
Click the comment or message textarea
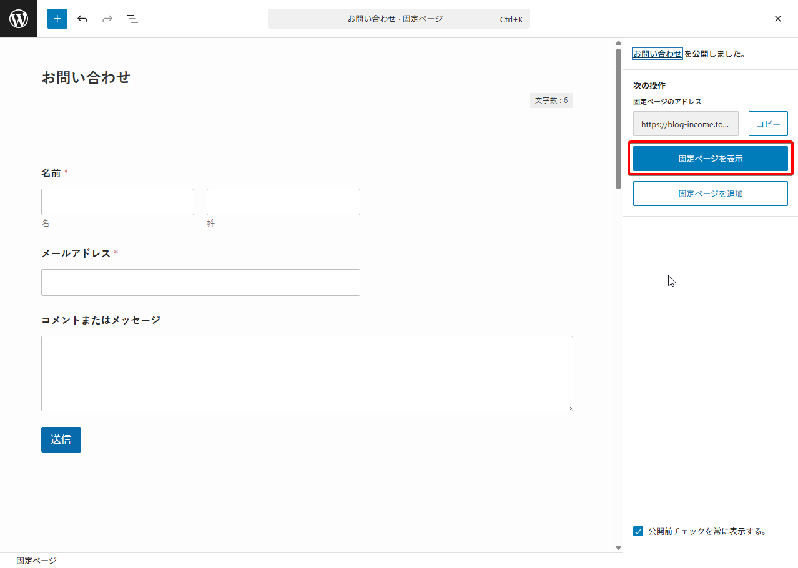[x=307, y=373]
